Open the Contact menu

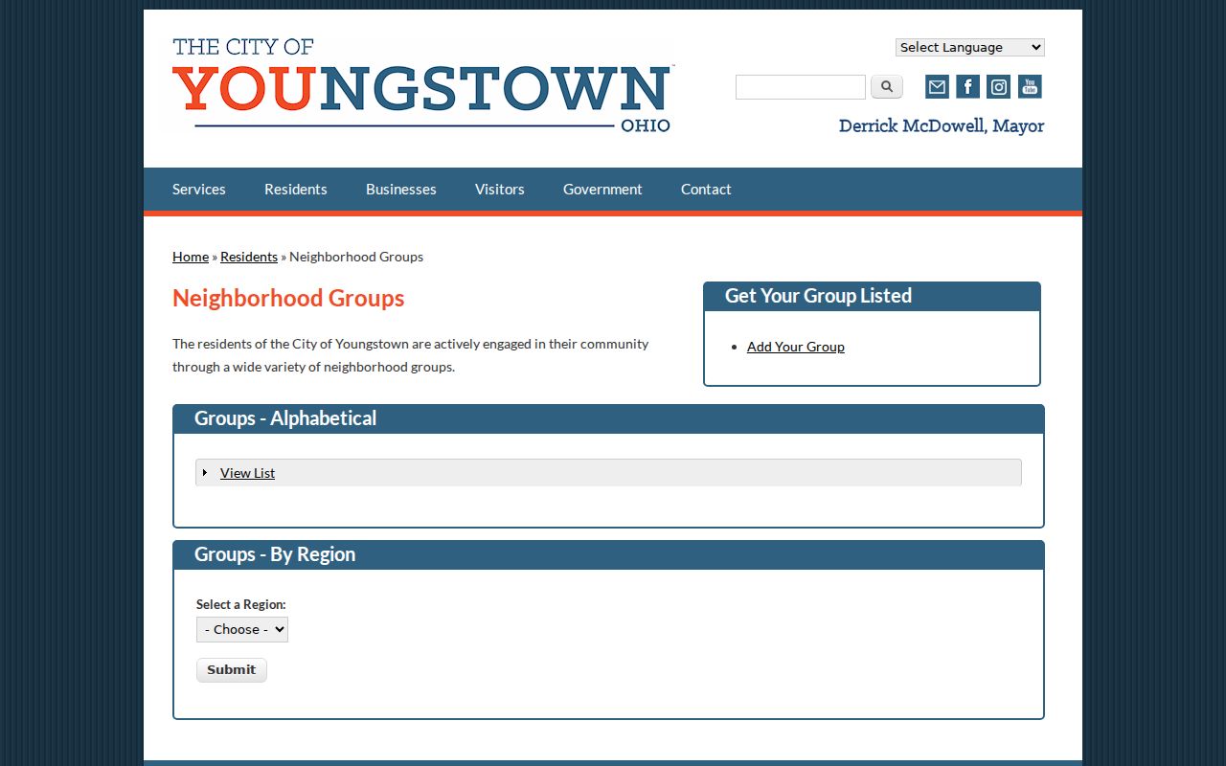(x=706, y=190)
